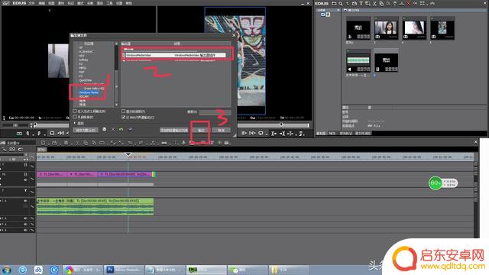Tick the show timecode checkbox in the export dialog
Image resolution: width=489 pixels, height=275 pixels.
124,111
